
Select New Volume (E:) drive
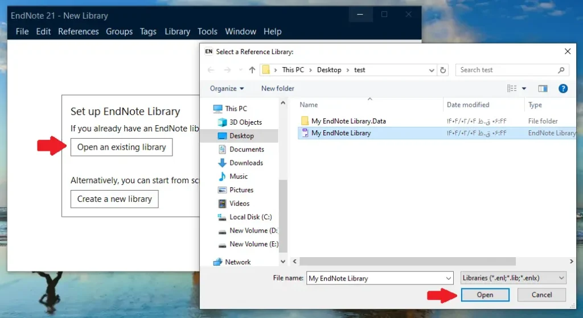click(253, 244)
